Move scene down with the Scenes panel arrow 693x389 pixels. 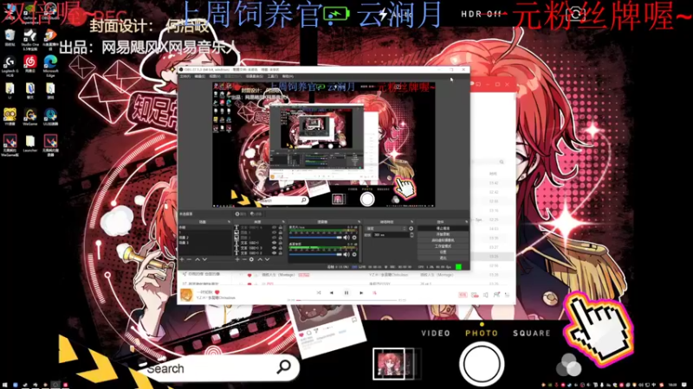204,259
